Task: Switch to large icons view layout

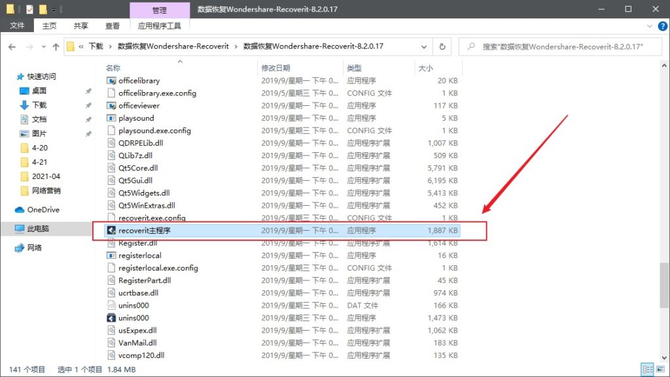Action: [661, 369]
